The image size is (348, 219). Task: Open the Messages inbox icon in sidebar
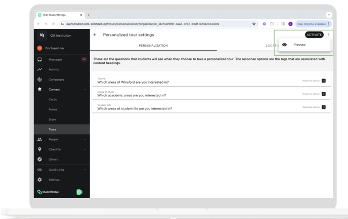pos(39,59)
